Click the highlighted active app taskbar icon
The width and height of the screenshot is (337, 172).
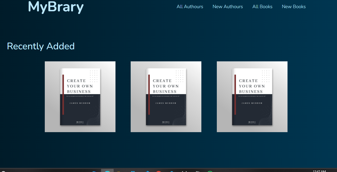(107, 171)
